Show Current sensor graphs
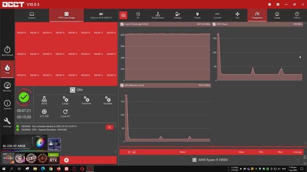The image size is (307, 172). 217,15
